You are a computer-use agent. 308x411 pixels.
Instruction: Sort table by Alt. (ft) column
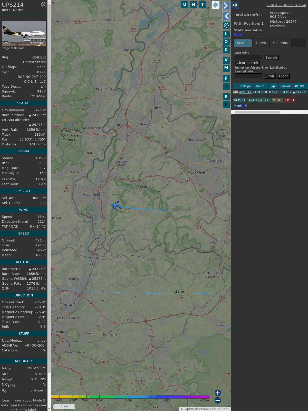point(299,86)
